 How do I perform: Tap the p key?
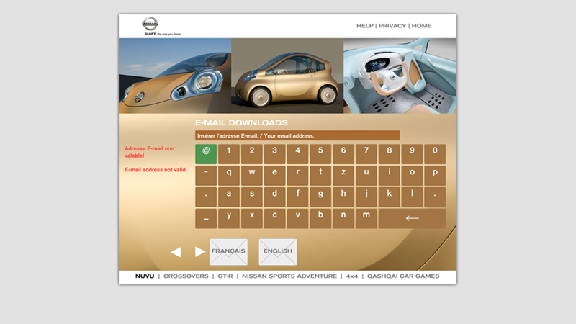[x=435, y=176]
